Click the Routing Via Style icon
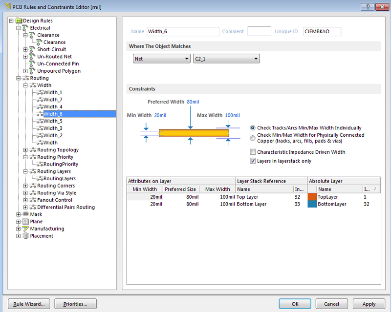This screenshot has height=312, width=391. click(33, 193)
